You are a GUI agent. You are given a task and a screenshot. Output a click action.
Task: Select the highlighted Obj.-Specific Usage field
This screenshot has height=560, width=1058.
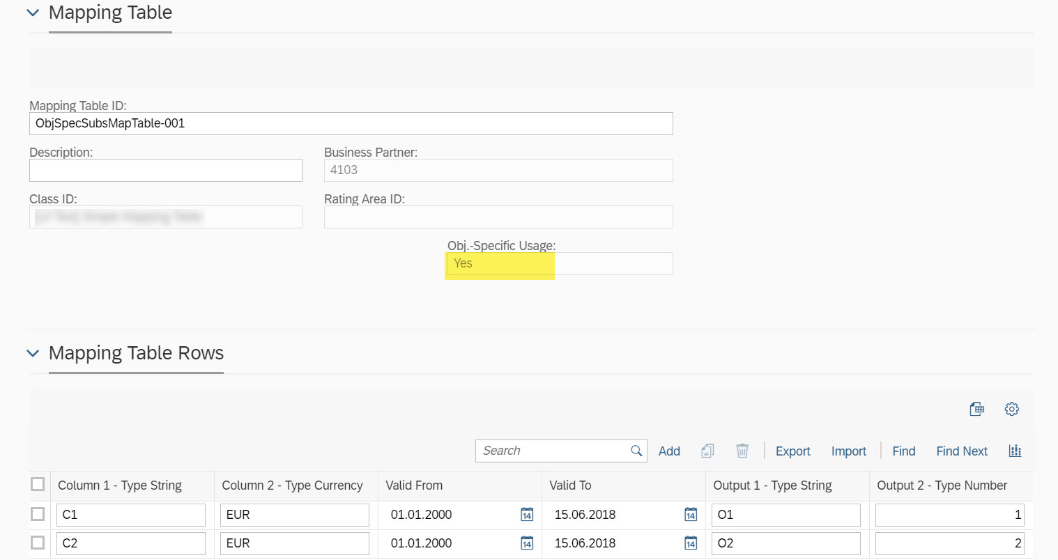pos(499,263)
